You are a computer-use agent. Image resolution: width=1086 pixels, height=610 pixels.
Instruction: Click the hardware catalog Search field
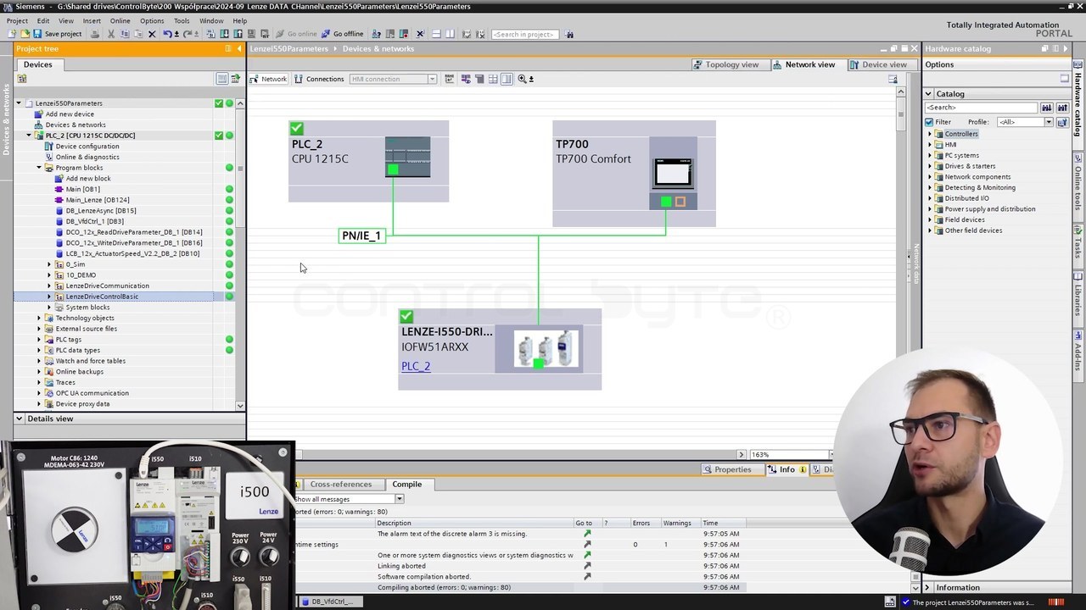pyautogui.click(x=981, y=108)
